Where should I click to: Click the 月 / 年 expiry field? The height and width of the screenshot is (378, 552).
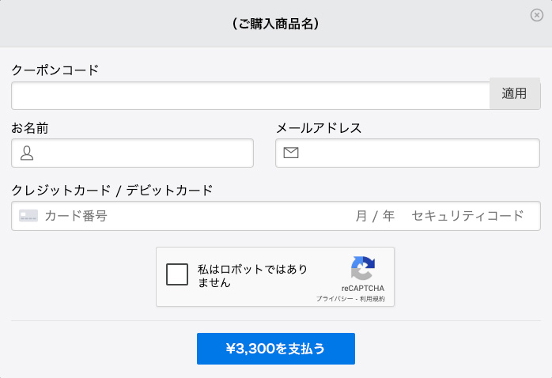375,216
